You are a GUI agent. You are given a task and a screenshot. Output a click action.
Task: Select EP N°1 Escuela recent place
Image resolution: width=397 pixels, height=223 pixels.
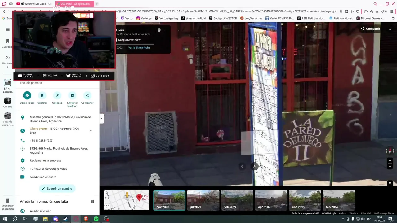[x=7, y=86]
